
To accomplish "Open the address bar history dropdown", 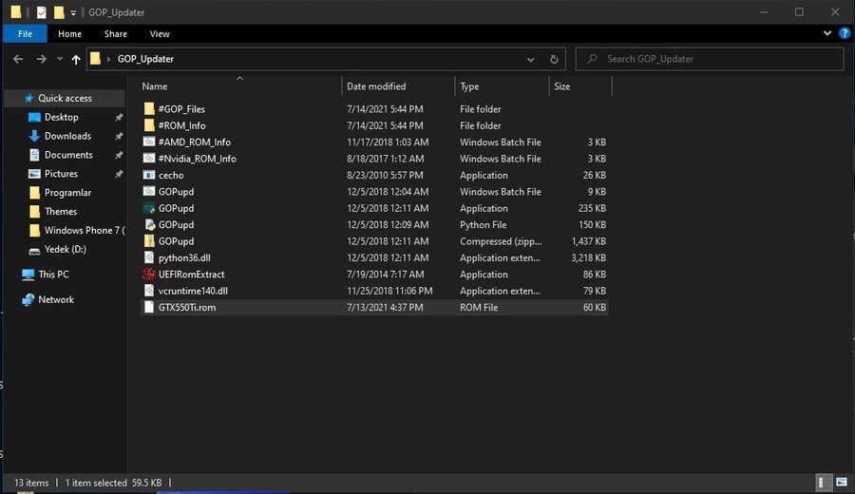I will (x=531, y=59).
